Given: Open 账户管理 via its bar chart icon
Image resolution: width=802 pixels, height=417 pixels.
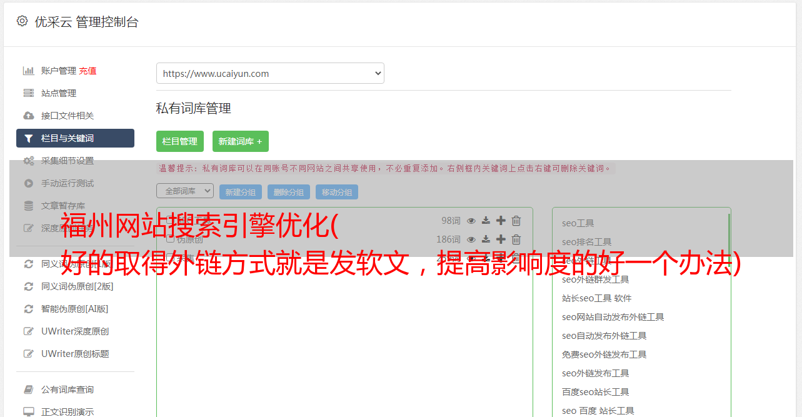Looking at the screenshot, I should [29, 71].
